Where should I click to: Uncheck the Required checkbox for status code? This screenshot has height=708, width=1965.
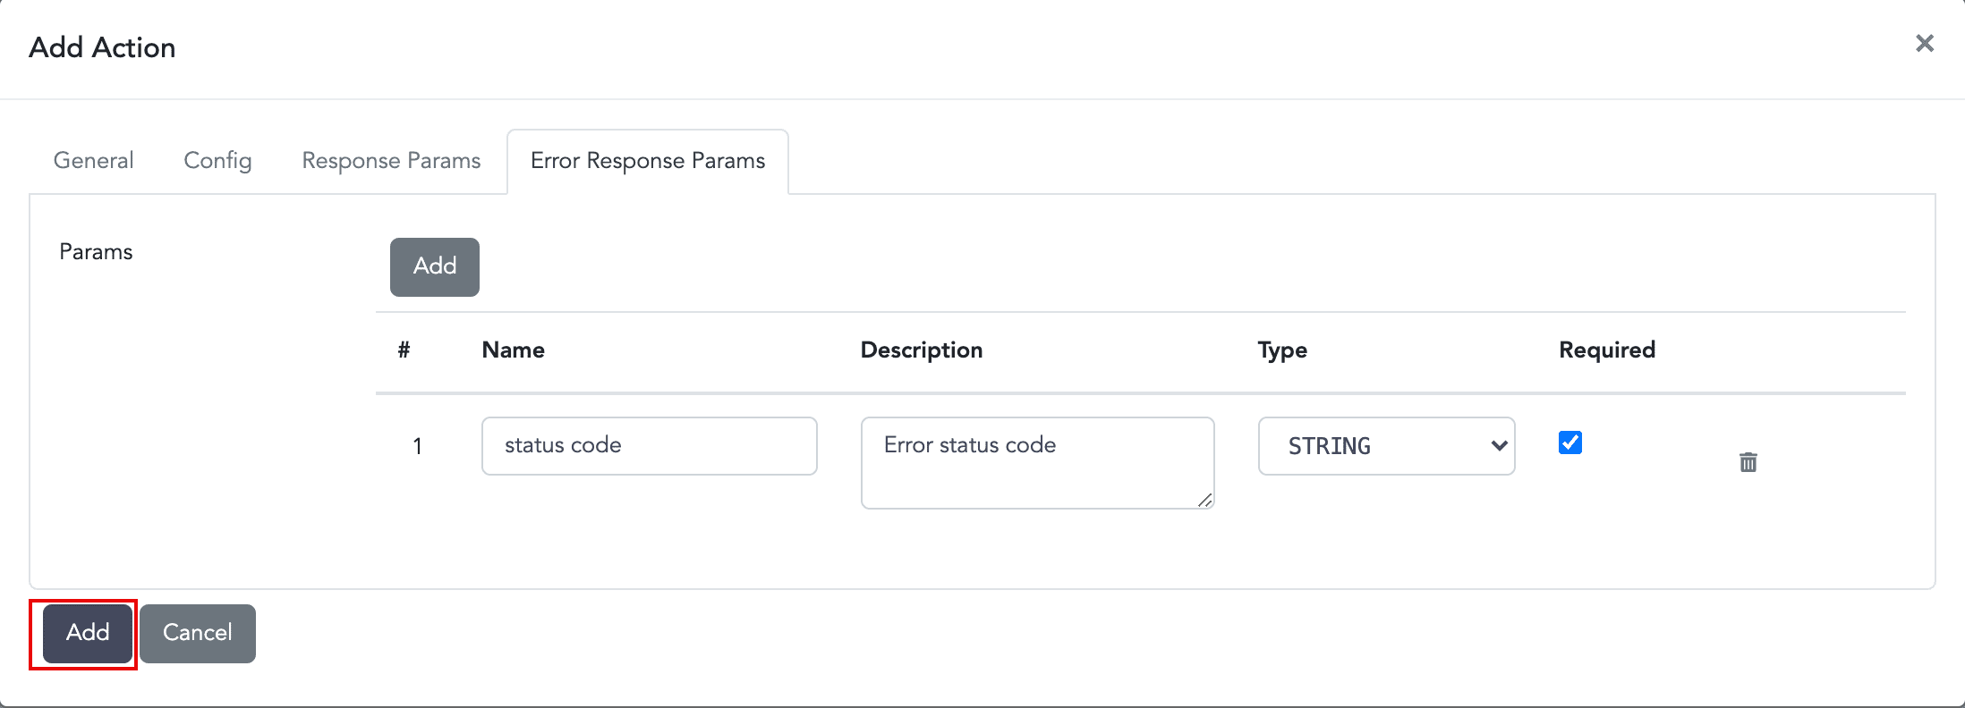(x=1569, y=442)
